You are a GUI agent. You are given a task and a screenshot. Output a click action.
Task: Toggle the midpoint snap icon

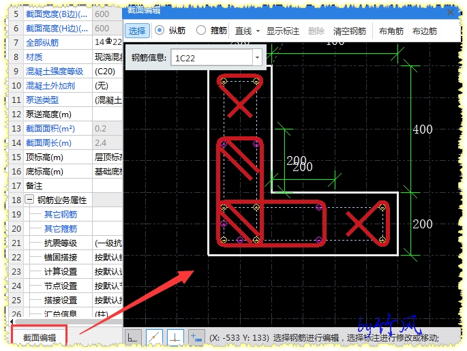154,337
